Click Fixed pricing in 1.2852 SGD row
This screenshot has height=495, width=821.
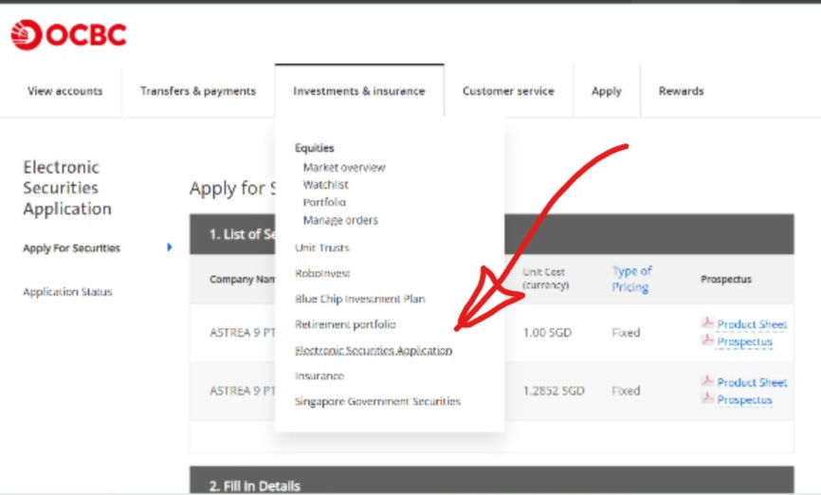point(626,391)
